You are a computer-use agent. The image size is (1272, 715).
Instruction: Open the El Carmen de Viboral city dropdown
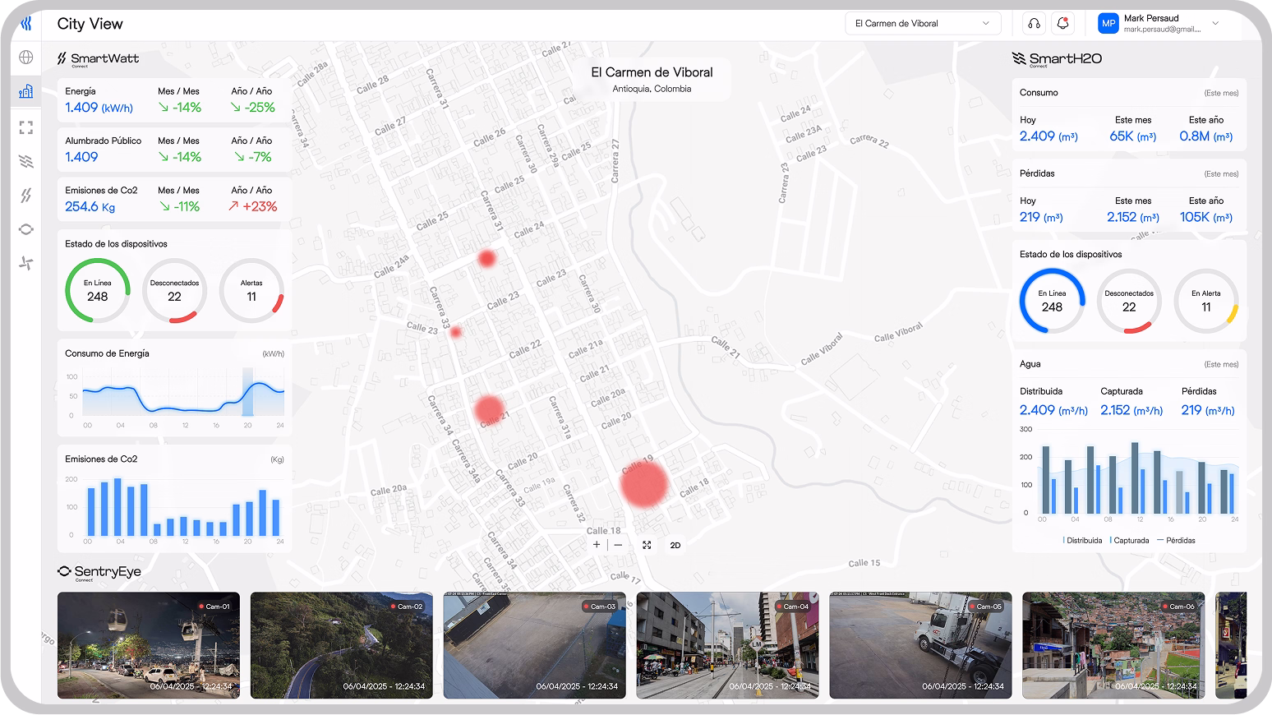click(x=923, y=24)
